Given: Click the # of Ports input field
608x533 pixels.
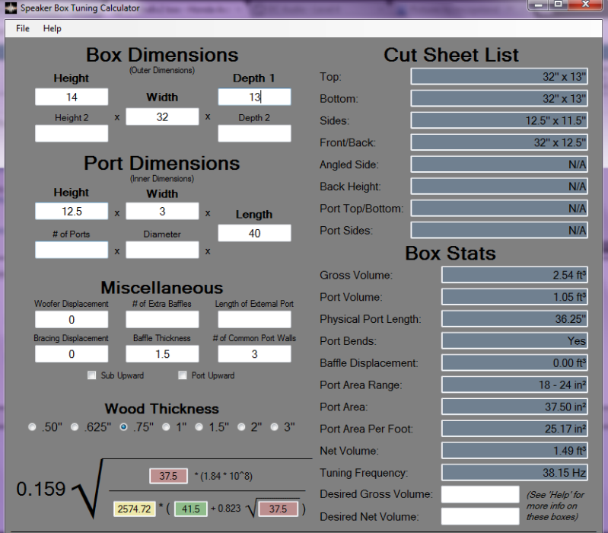Looking at the screenshot, I should pyautogui.click(x=72, y=250).
